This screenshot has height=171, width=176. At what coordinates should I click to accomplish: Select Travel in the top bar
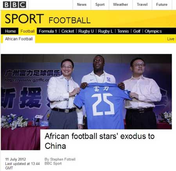(x=142, y=5)
